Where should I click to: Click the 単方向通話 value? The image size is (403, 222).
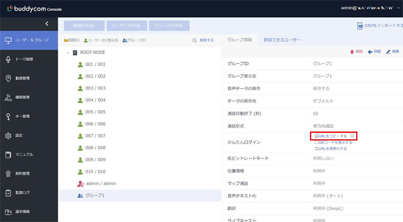coord(323,126)
